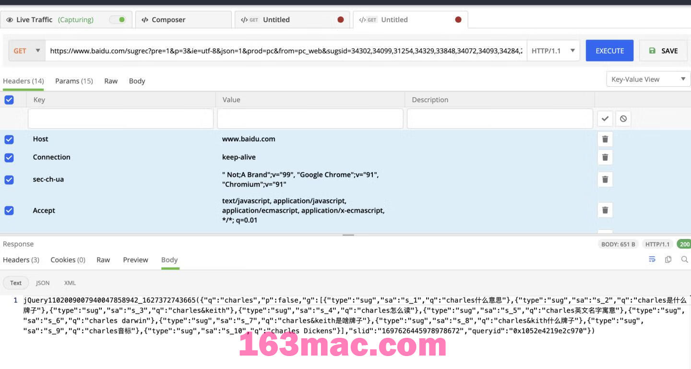Click the request URL input field
This screenshot has height=369, width=691.
286,50
